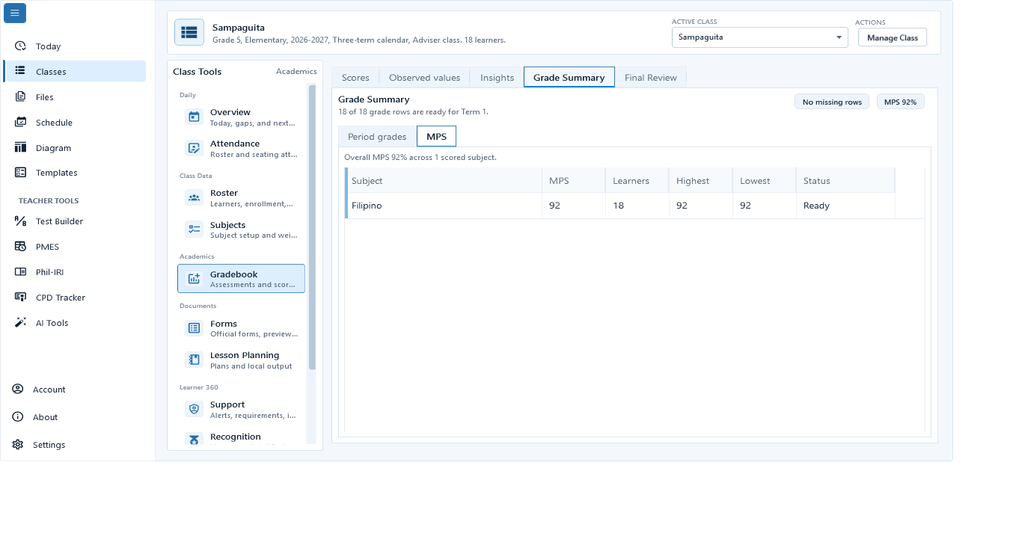Click the Lowest column header
Viewport: 1010px width, 545px height.
point(764,180)
